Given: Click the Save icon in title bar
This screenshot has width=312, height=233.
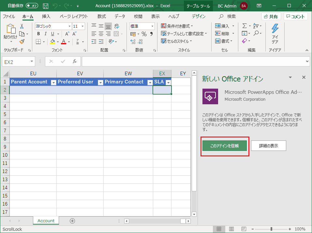Looking at the screenshot, I should tap(46, 6).
